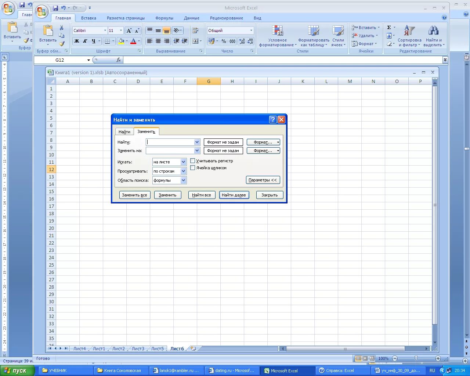Center cell text horizontally
Image resolution: width=470 pixels, height=376 pixels.
point(158,41)
